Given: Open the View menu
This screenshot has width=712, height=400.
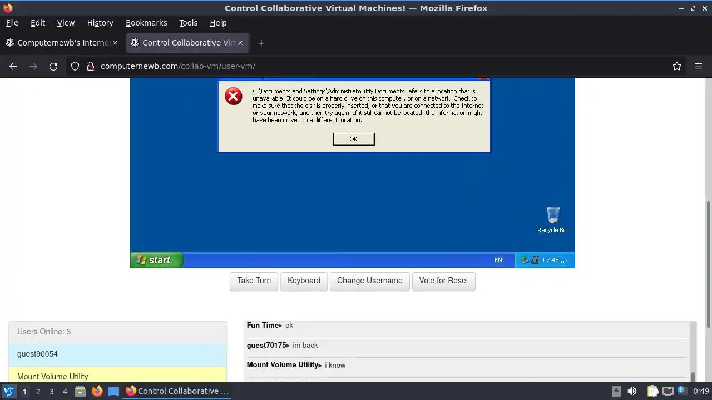Looking at the screenshot, I should [x=66, y=23].
